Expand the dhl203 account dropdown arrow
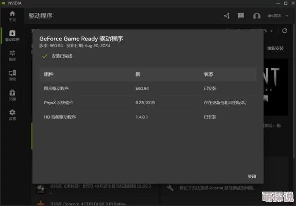 [x=287, y=16]
